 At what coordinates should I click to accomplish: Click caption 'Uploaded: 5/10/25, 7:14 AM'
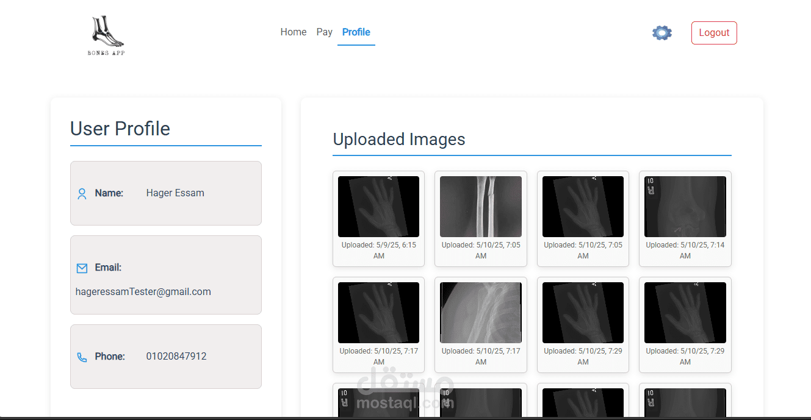685,251
